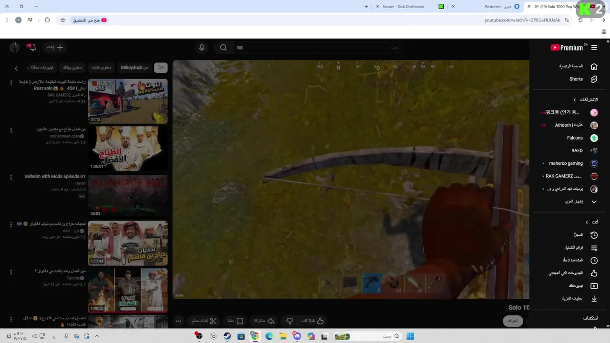
Task: Go to YouTube Premium home logo
Action: 567,48
